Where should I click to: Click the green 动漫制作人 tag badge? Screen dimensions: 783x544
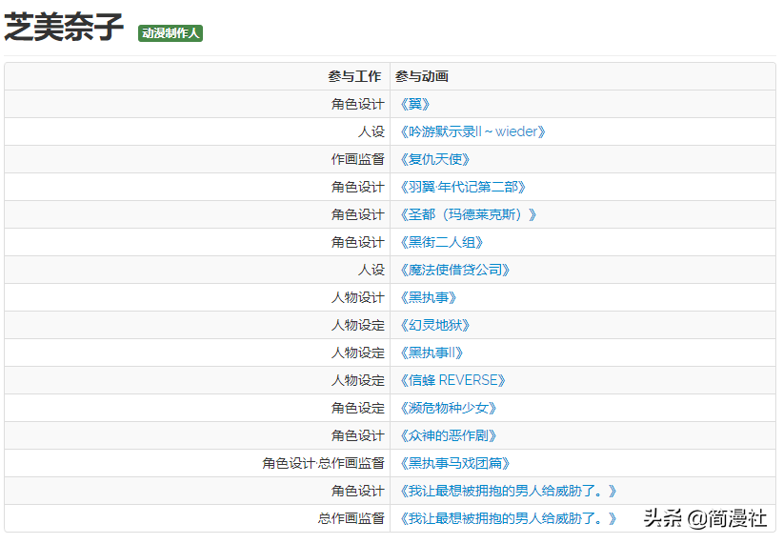171,33
